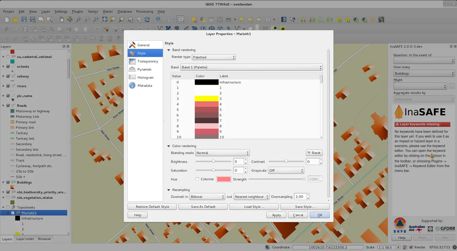Click the Save Project floppy icon

click(x=24, y=19)
